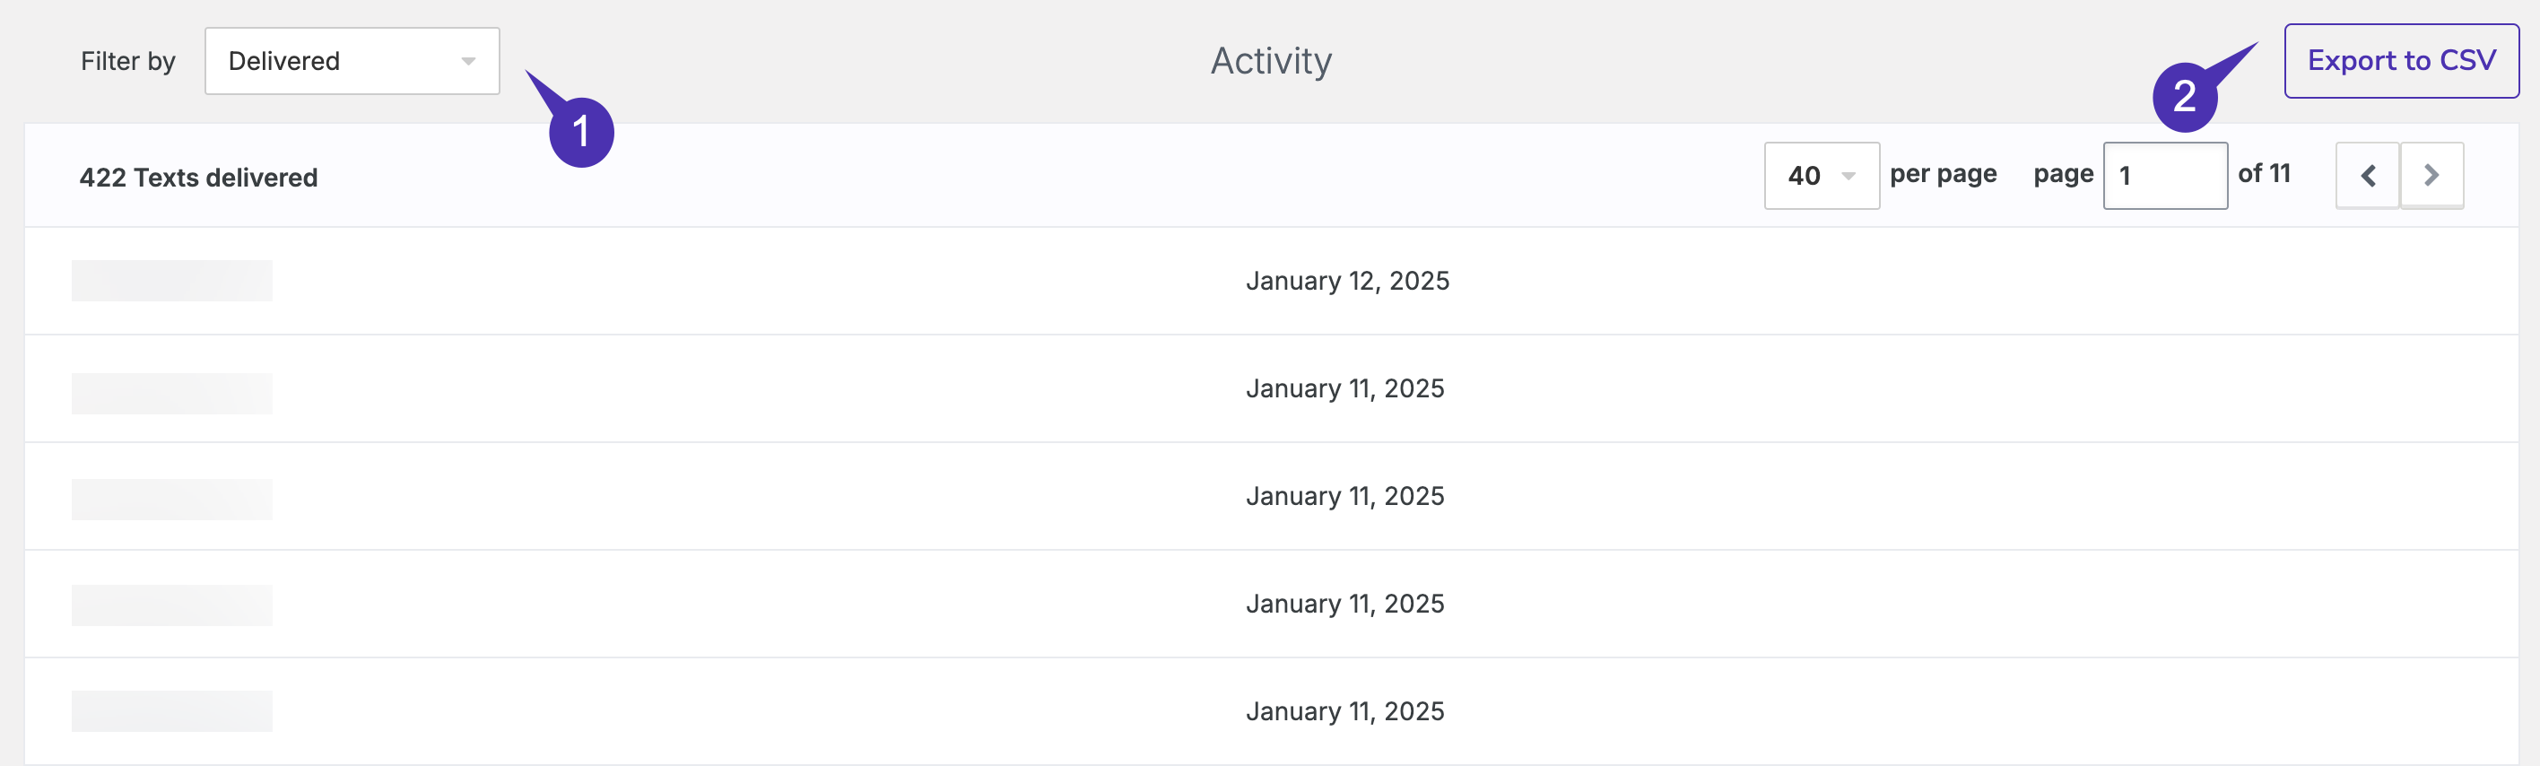Click annotation marker number 2
The image size is (2540, 766).
point(2185,97)
